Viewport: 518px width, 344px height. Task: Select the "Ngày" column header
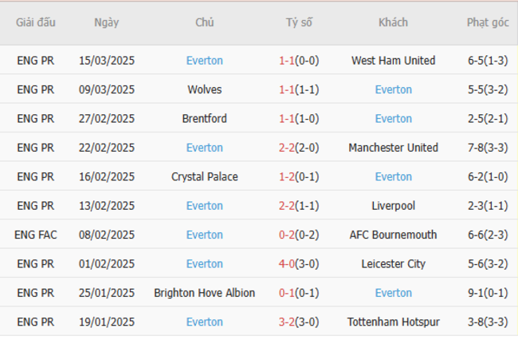pyautogui.click(x=106, y=22)
